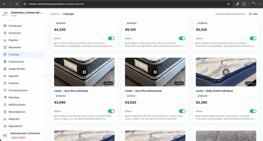The height and width of the screenshot is (141, 263).
Task: Click the Super Admin role badge
Action: (x=18, y=138)
